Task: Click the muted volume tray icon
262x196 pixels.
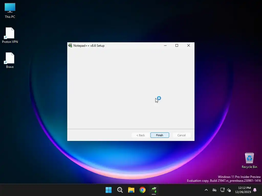Action: tap(229, 190)
